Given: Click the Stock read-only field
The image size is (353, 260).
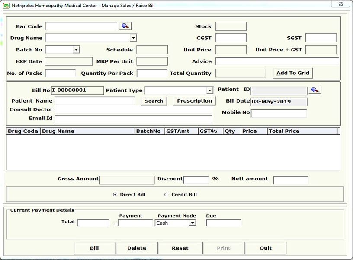Looking at the screenshot, I should point(231,26).
